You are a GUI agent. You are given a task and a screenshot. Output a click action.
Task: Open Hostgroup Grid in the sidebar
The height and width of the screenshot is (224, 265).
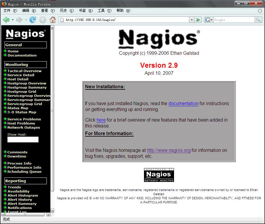(x=21, y=92)
